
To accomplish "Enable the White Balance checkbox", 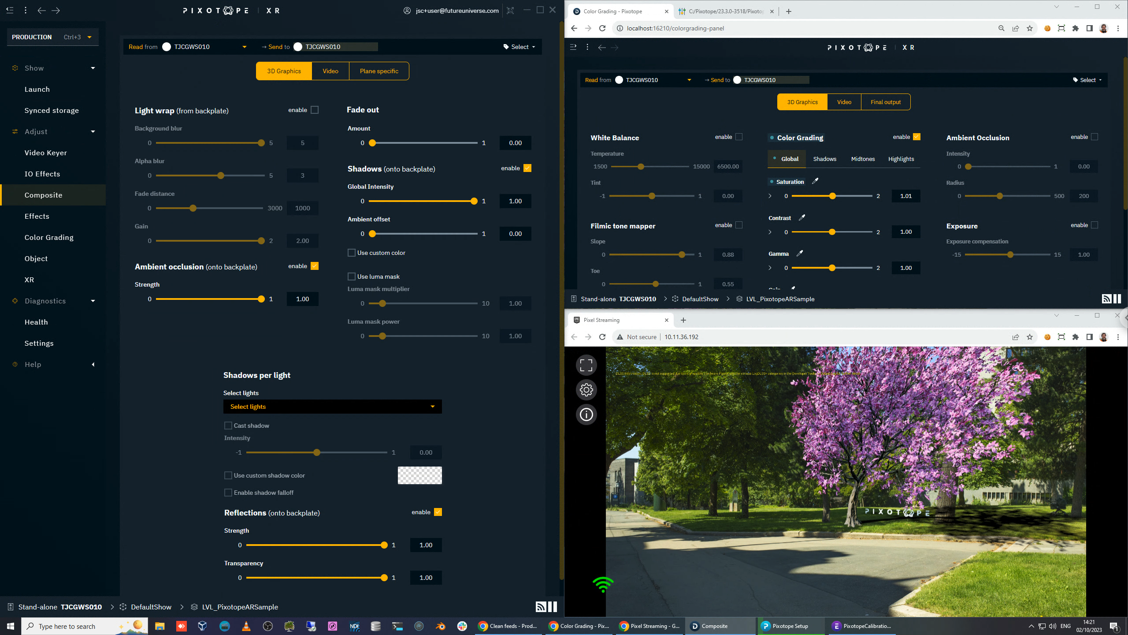I will point(739,137).
